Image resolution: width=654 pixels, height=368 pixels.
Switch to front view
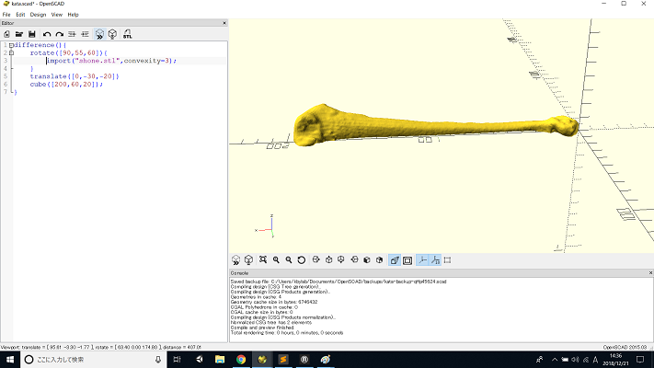[x=367, y=260]
